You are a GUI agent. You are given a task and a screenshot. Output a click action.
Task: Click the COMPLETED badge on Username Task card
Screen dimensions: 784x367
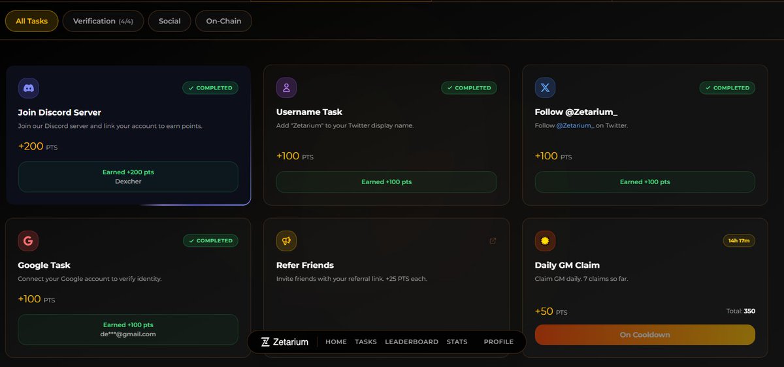[x=469, y=88]
